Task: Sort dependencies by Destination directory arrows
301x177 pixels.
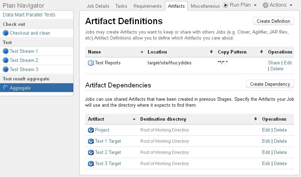Action: (x=255, y=119)
